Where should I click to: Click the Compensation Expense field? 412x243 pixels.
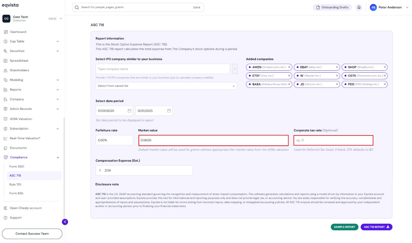coord(144,171)
